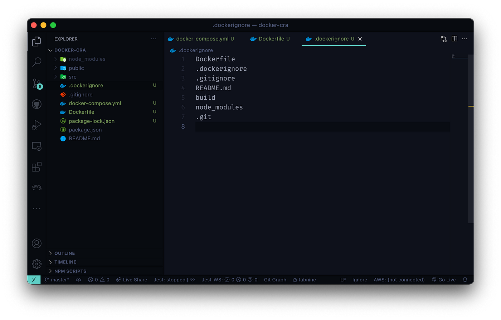Place cursor on empty line 8
The image size is (501, 320).
[x=322, y=126]
